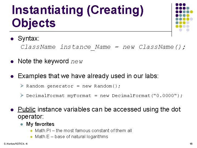
Task: Click the bullet dot before "Syntax:"
Action: 12,39
